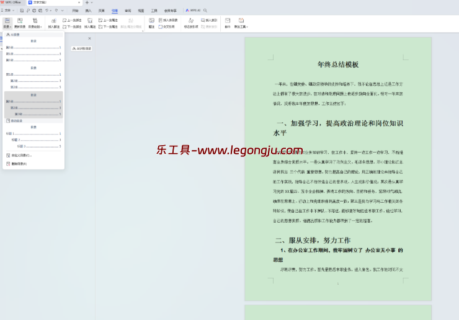Click heading 二、服从安排，努力工作
Viewport: 459px width, 320px height.
[x=313, y=241]
